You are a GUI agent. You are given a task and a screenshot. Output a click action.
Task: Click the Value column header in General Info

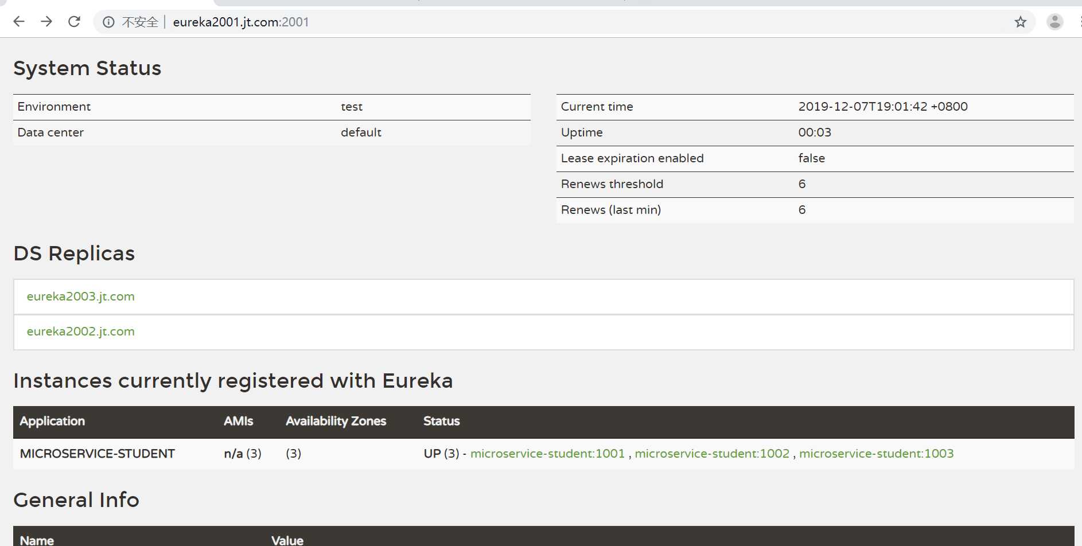pyautogui.click(x=287, y=540)
